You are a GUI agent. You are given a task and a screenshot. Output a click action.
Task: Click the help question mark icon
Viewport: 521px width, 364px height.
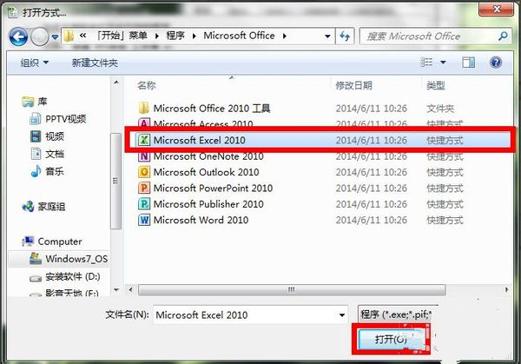tap(496, 63)
